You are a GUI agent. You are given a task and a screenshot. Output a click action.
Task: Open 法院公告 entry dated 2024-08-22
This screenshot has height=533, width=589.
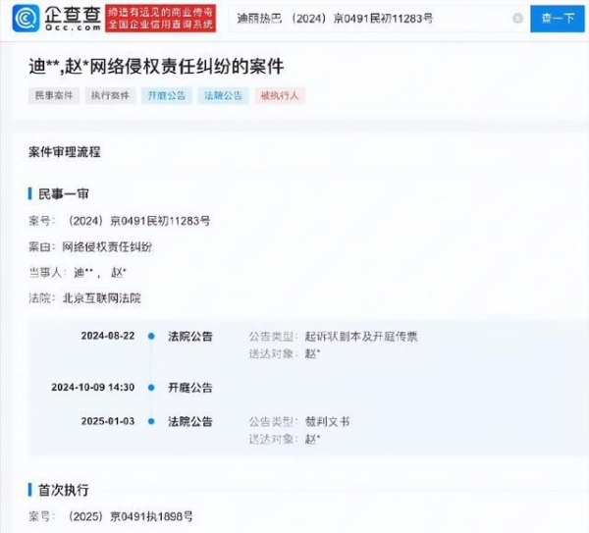tap(189, 336)
